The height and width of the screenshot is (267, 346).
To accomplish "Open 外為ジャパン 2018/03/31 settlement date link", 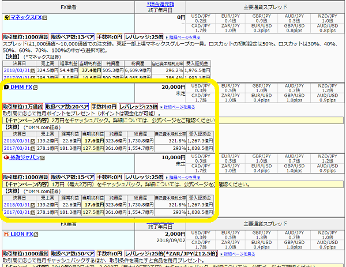I will [17, 205].
